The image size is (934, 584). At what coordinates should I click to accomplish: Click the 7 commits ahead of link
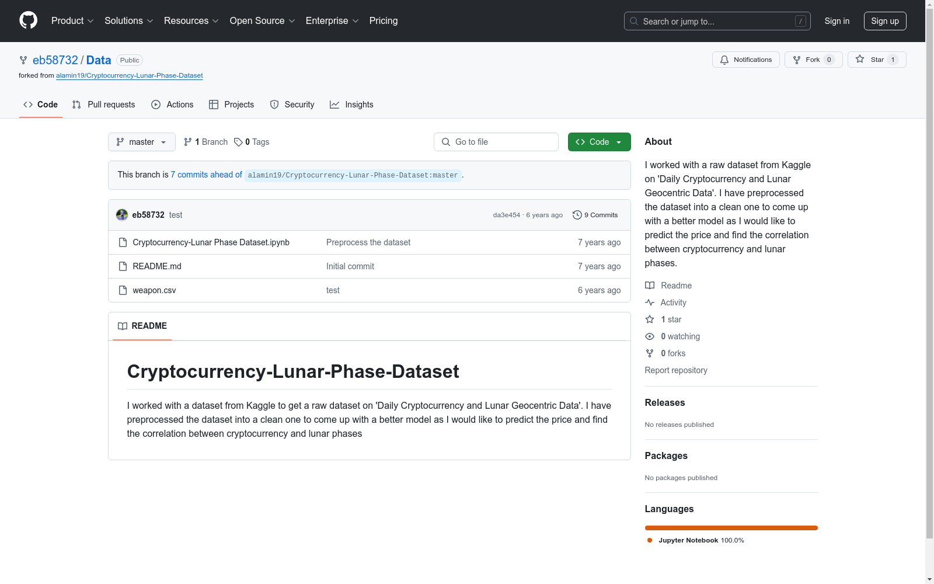pyautogui.click(x=206, y=175)
